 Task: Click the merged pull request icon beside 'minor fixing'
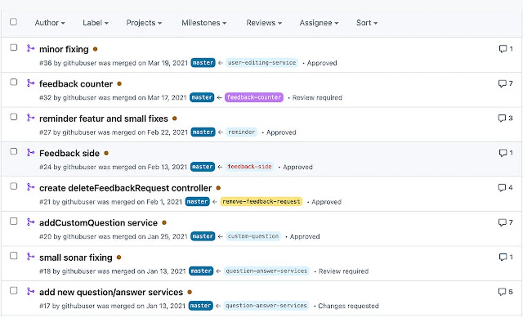[x=30, y=49]
